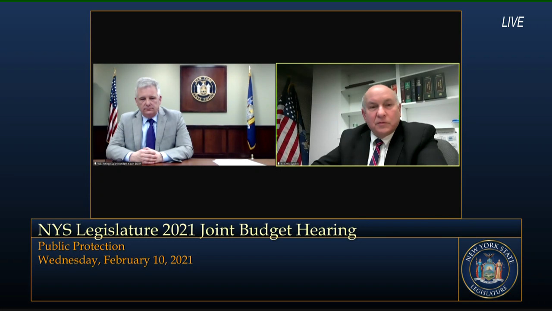The width and height of the screenshot is (552, 311).
Task: Click the microphone icon beside Kevin Bruen's name
Action: [x=95, y=164]
